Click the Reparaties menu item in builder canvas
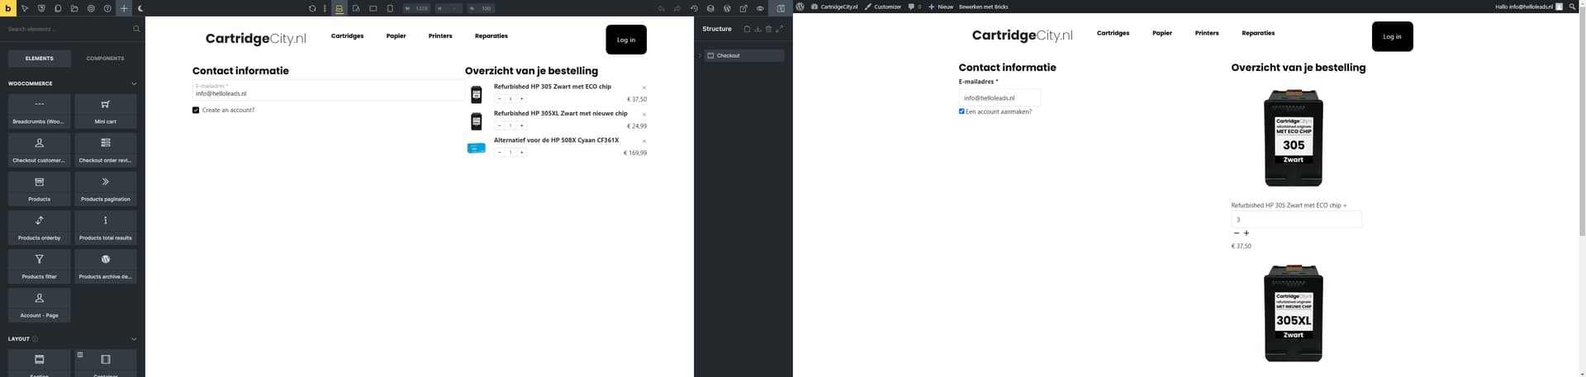The height and width of the screenshot is (377, 1586). [x=491, y=36]
